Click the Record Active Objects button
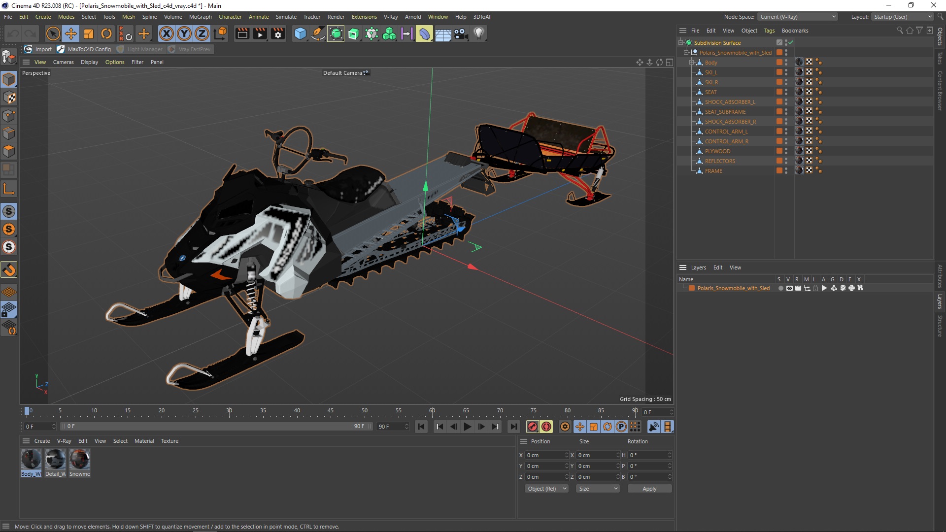Viewport: 946px width, 532px height. click(532, 427)
